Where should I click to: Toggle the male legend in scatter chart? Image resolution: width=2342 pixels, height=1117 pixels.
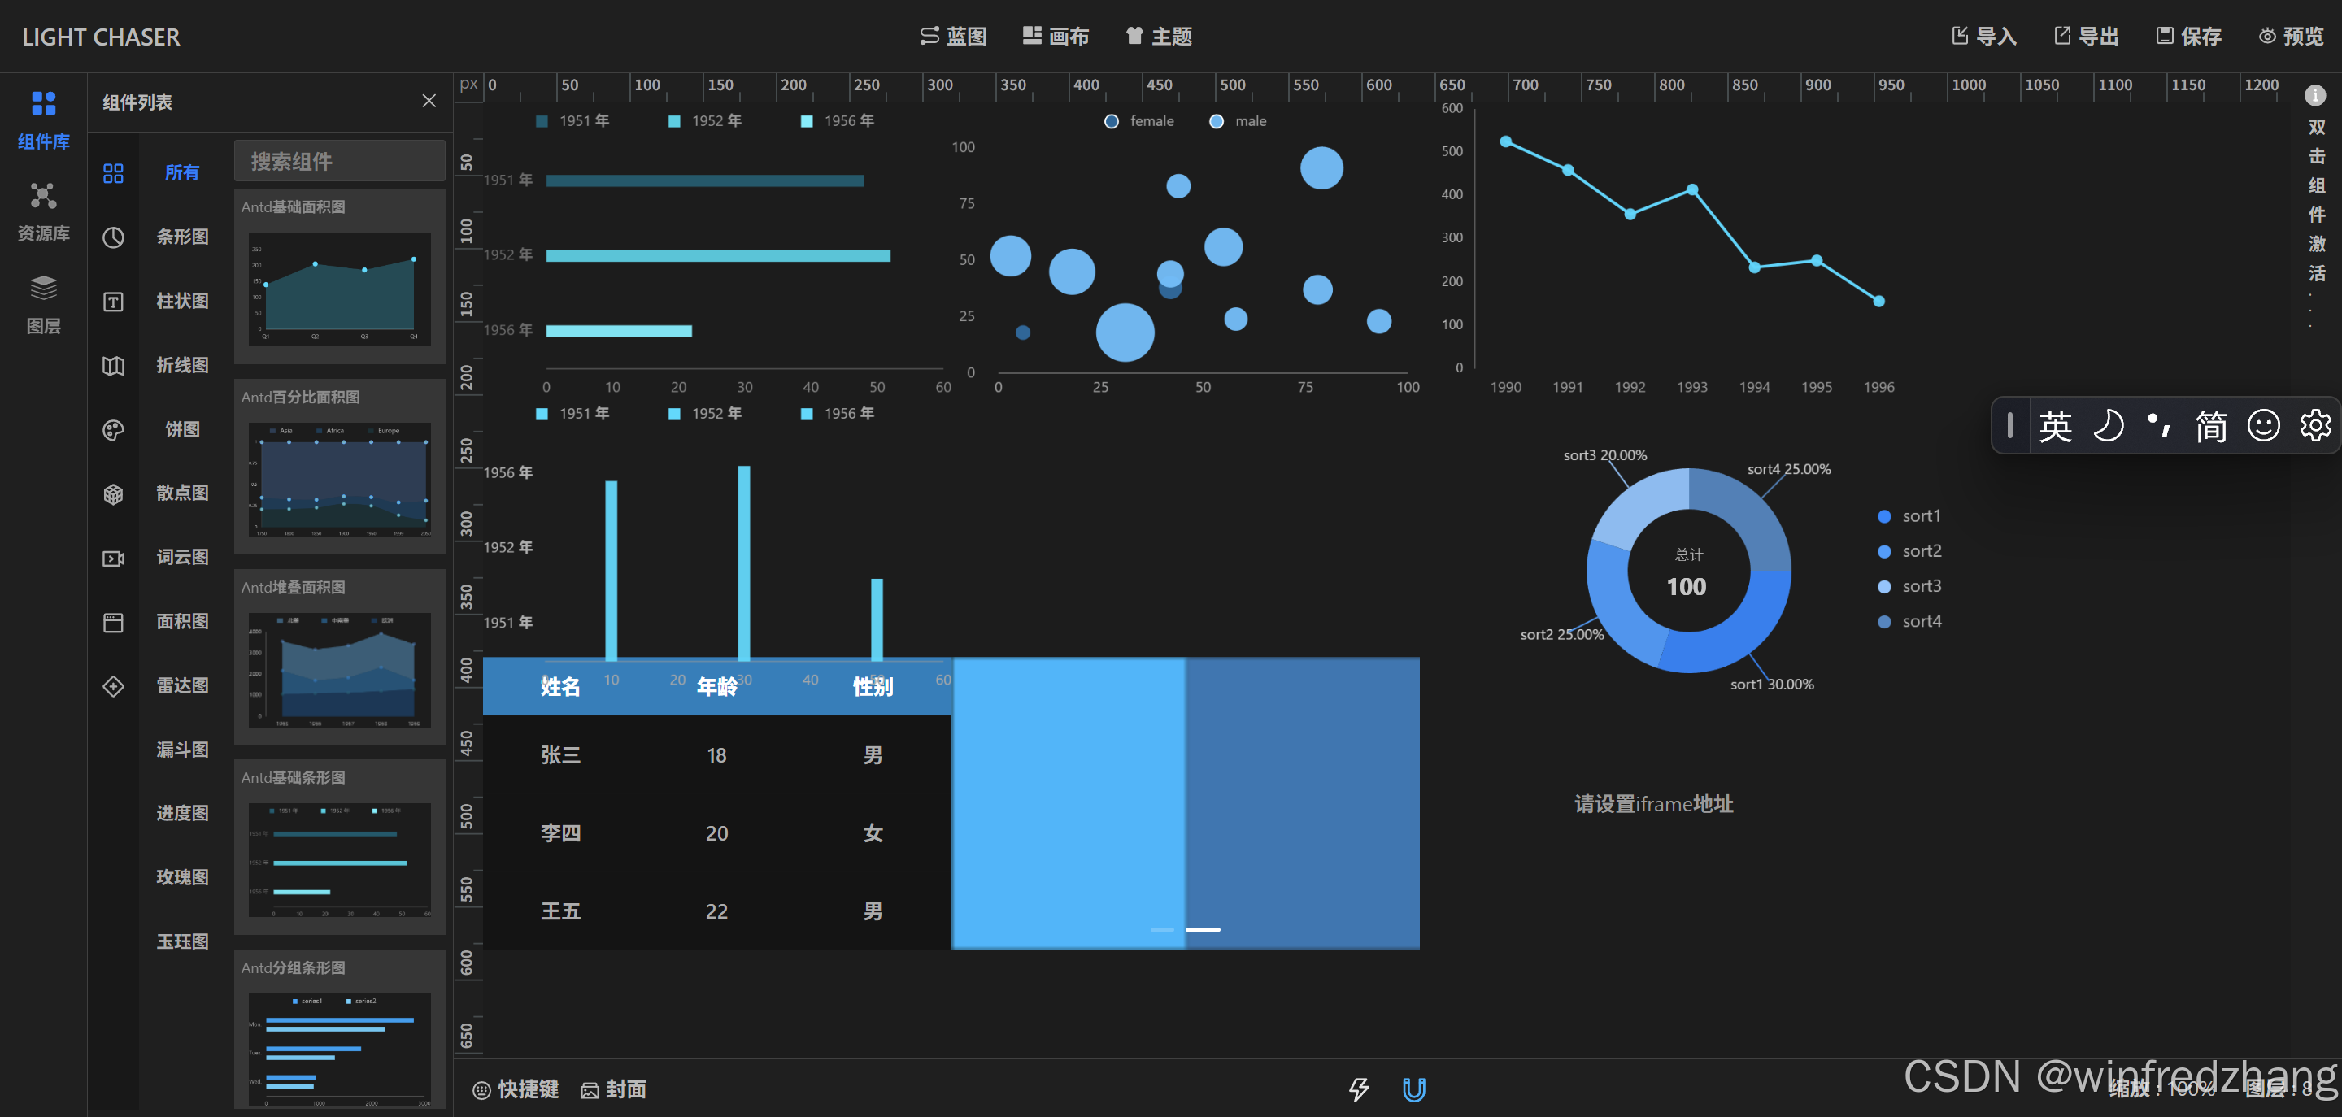tap(1238, 122)
